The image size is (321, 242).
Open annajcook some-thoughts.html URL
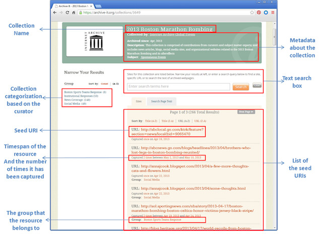194,189
